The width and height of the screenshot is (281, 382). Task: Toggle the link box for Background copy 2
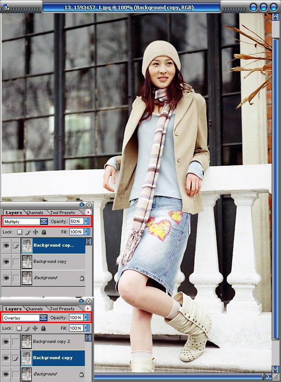click(x=15, y=342)
